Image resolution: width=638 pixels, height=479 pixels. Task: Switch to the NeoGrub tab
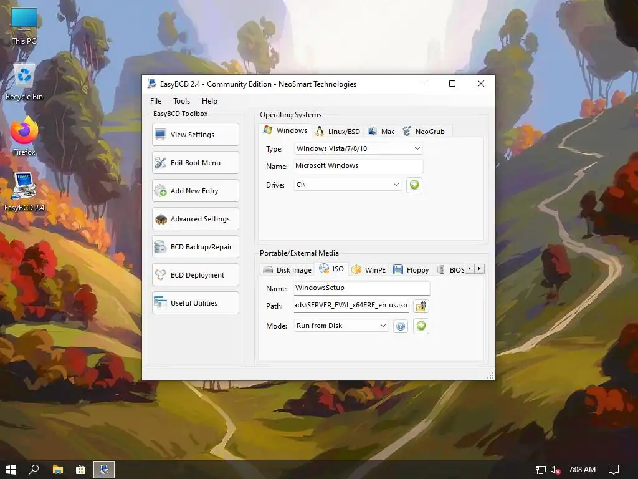click(x=424, y=132)
